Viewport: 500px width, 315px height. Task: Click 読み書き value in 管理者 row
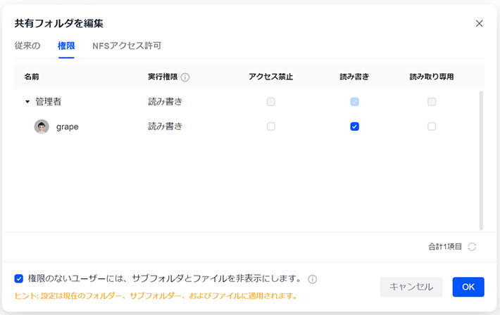[165, 102]
